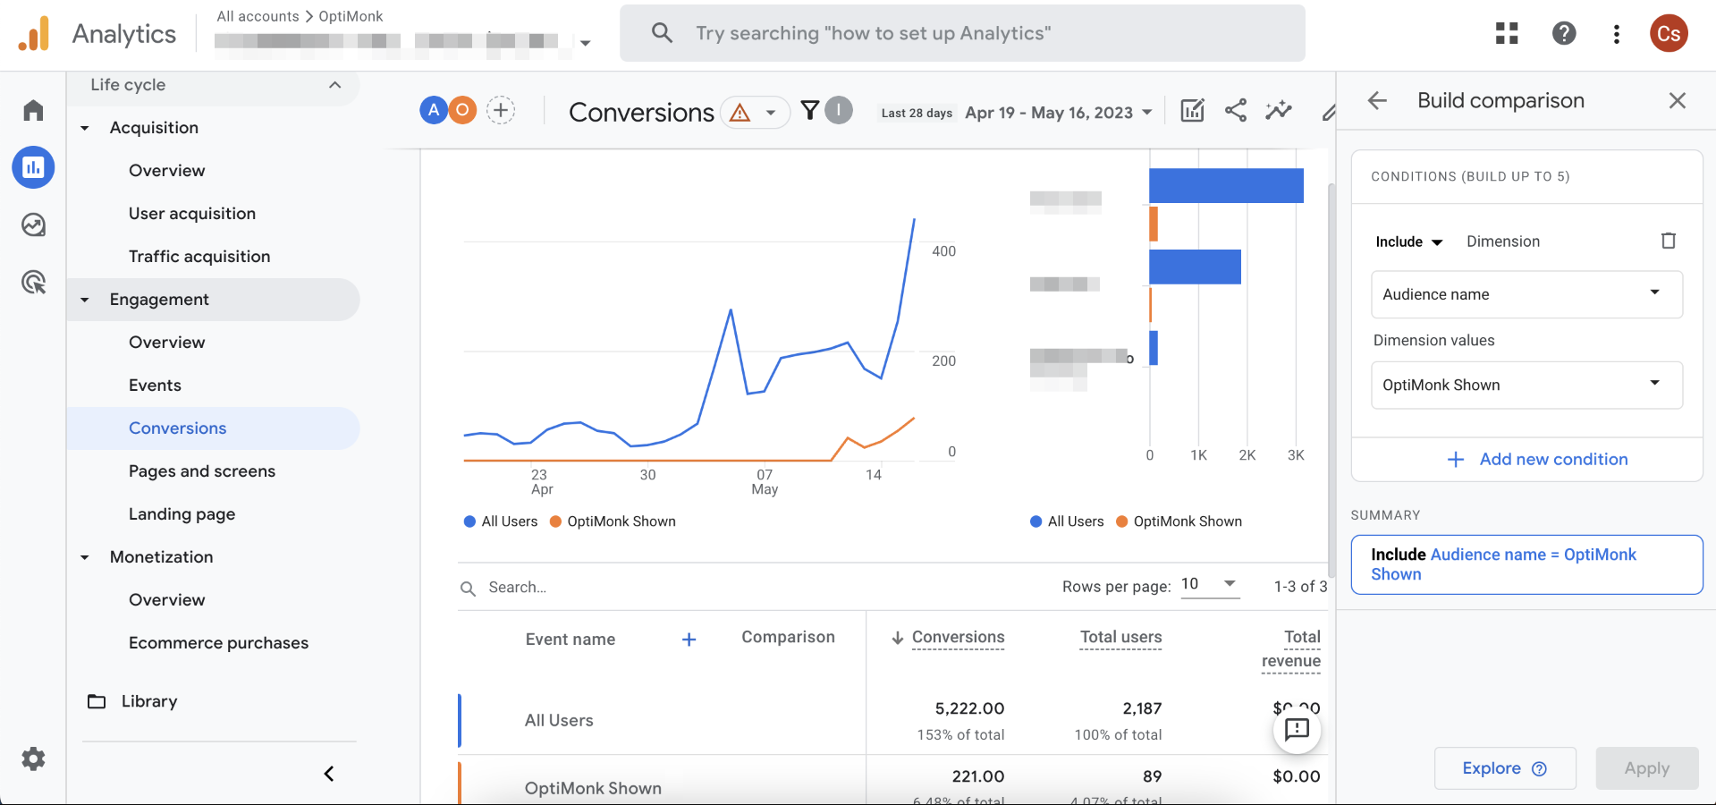Image resolution: width=1716 pixels, height=805 pixels.
Task: Open the Events report
Action: click(x=155, y=386)
